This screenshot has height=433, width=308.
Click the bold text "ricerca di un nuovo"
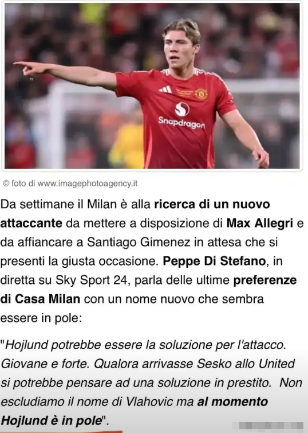tap(212, 204)
